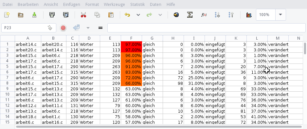The height and width of the screenshot is (129, 307).
Task: Select row 1 header
Action: click(8, 44)
